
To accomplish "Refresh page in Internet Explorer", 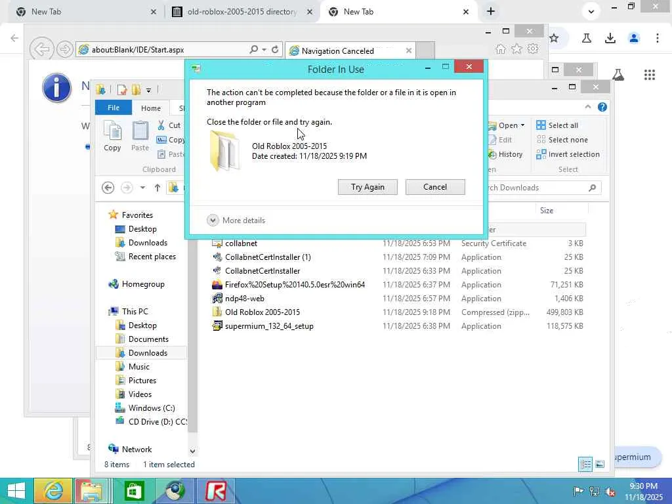I will pyautogui.click(x=275, y=50).
